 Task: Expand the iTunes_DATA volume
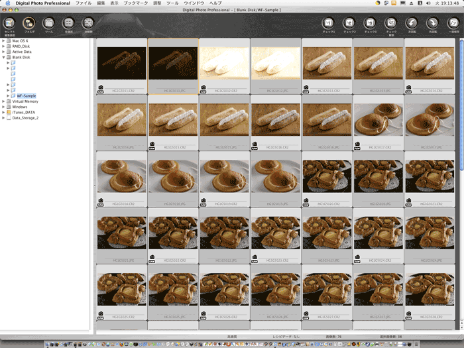pyautogui.click(x=3, y=113)
